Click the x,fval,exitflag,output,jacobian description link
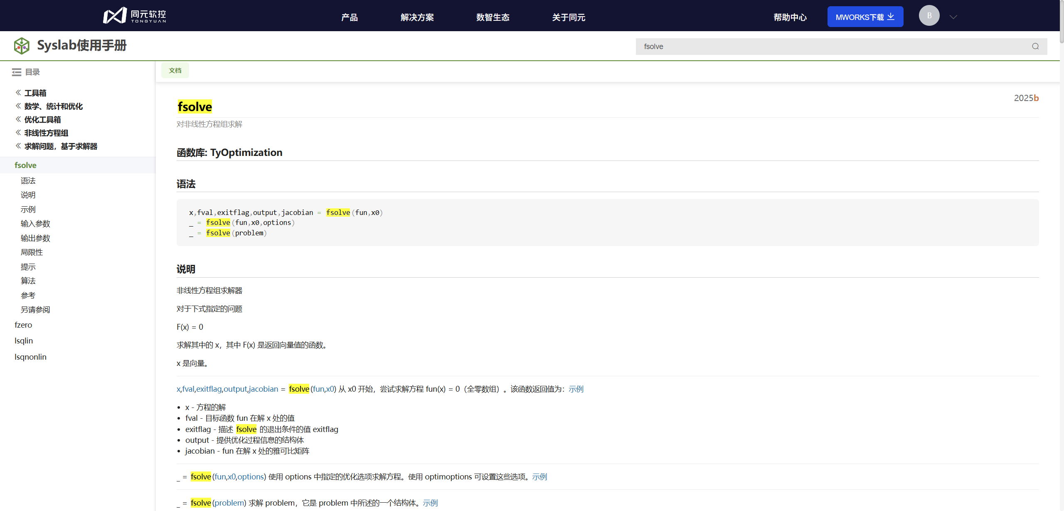This screenshot has width=1064, height=511. pos(227,389)
